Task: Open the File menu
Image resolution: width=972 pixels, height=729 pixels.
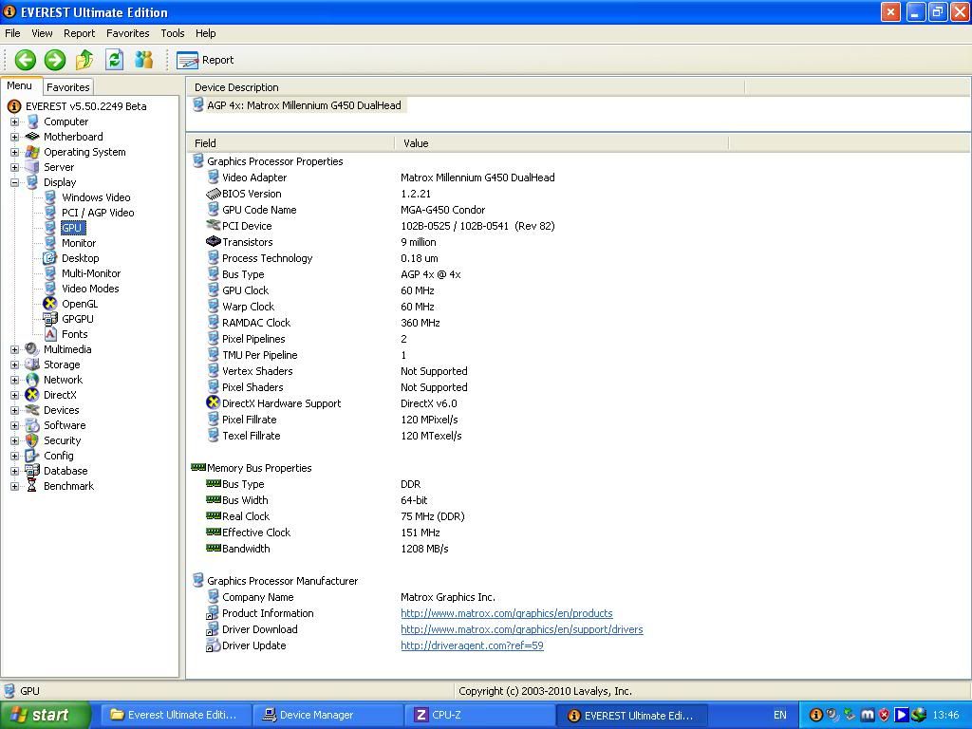Action: (12, 33)
